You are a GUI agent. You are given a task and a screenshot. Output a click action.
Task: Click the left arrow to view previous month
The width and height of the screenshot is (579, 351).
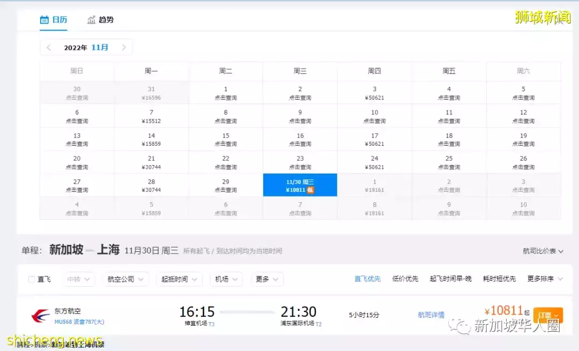tap(49, 47)
